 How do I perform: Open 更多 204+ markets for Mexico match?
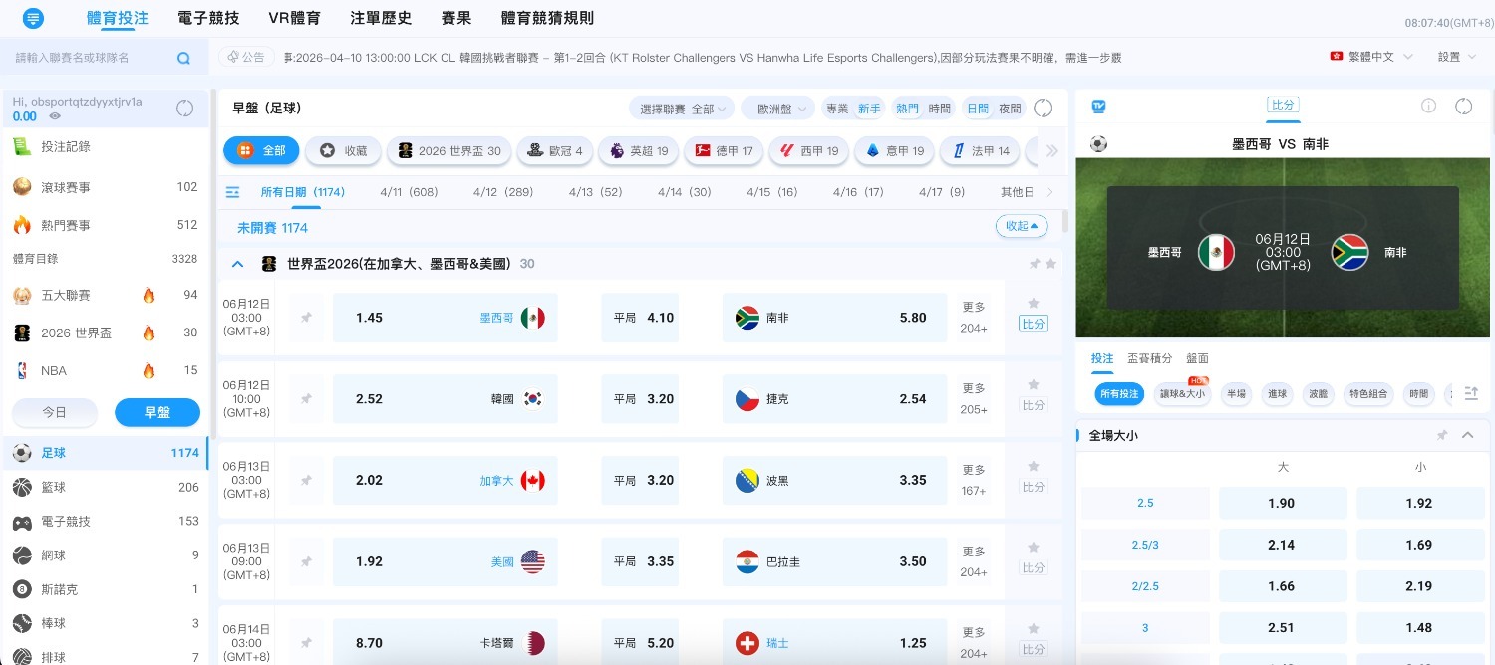click(973, 317)
